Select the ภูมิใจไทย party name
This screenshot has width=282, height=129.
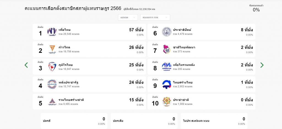pos(66,65)
